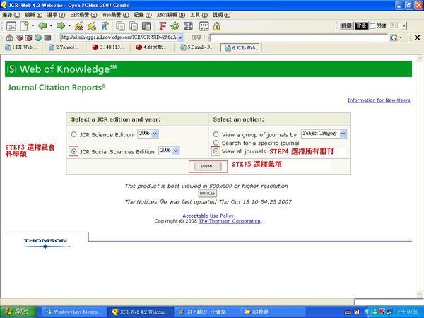Click the black 背景 background color button

pyautogui.click(x=361, y=26)
